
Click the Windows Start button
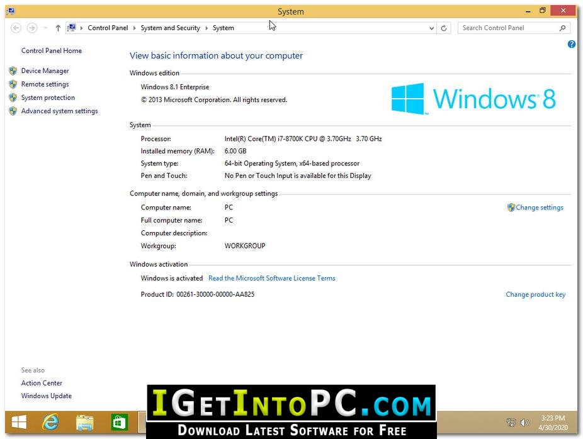click(19, 422)
